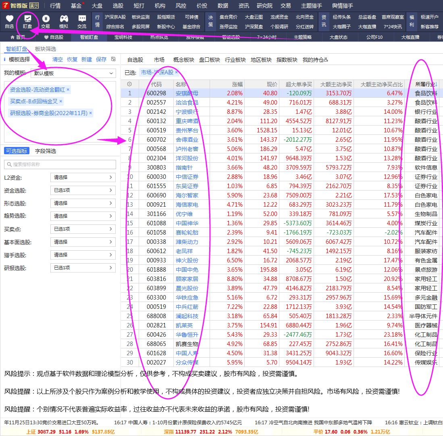443x436 pixels.
Task: Open the 舆情猎手 menu
Action: (x=342, y=6)
